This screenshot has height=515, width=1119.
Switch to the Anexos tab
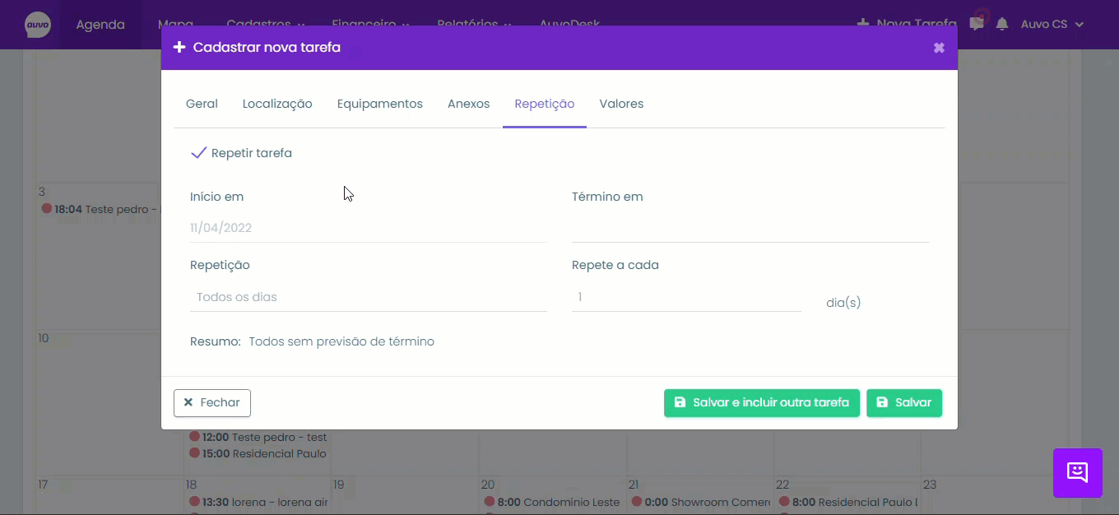(x=468, y=104)
